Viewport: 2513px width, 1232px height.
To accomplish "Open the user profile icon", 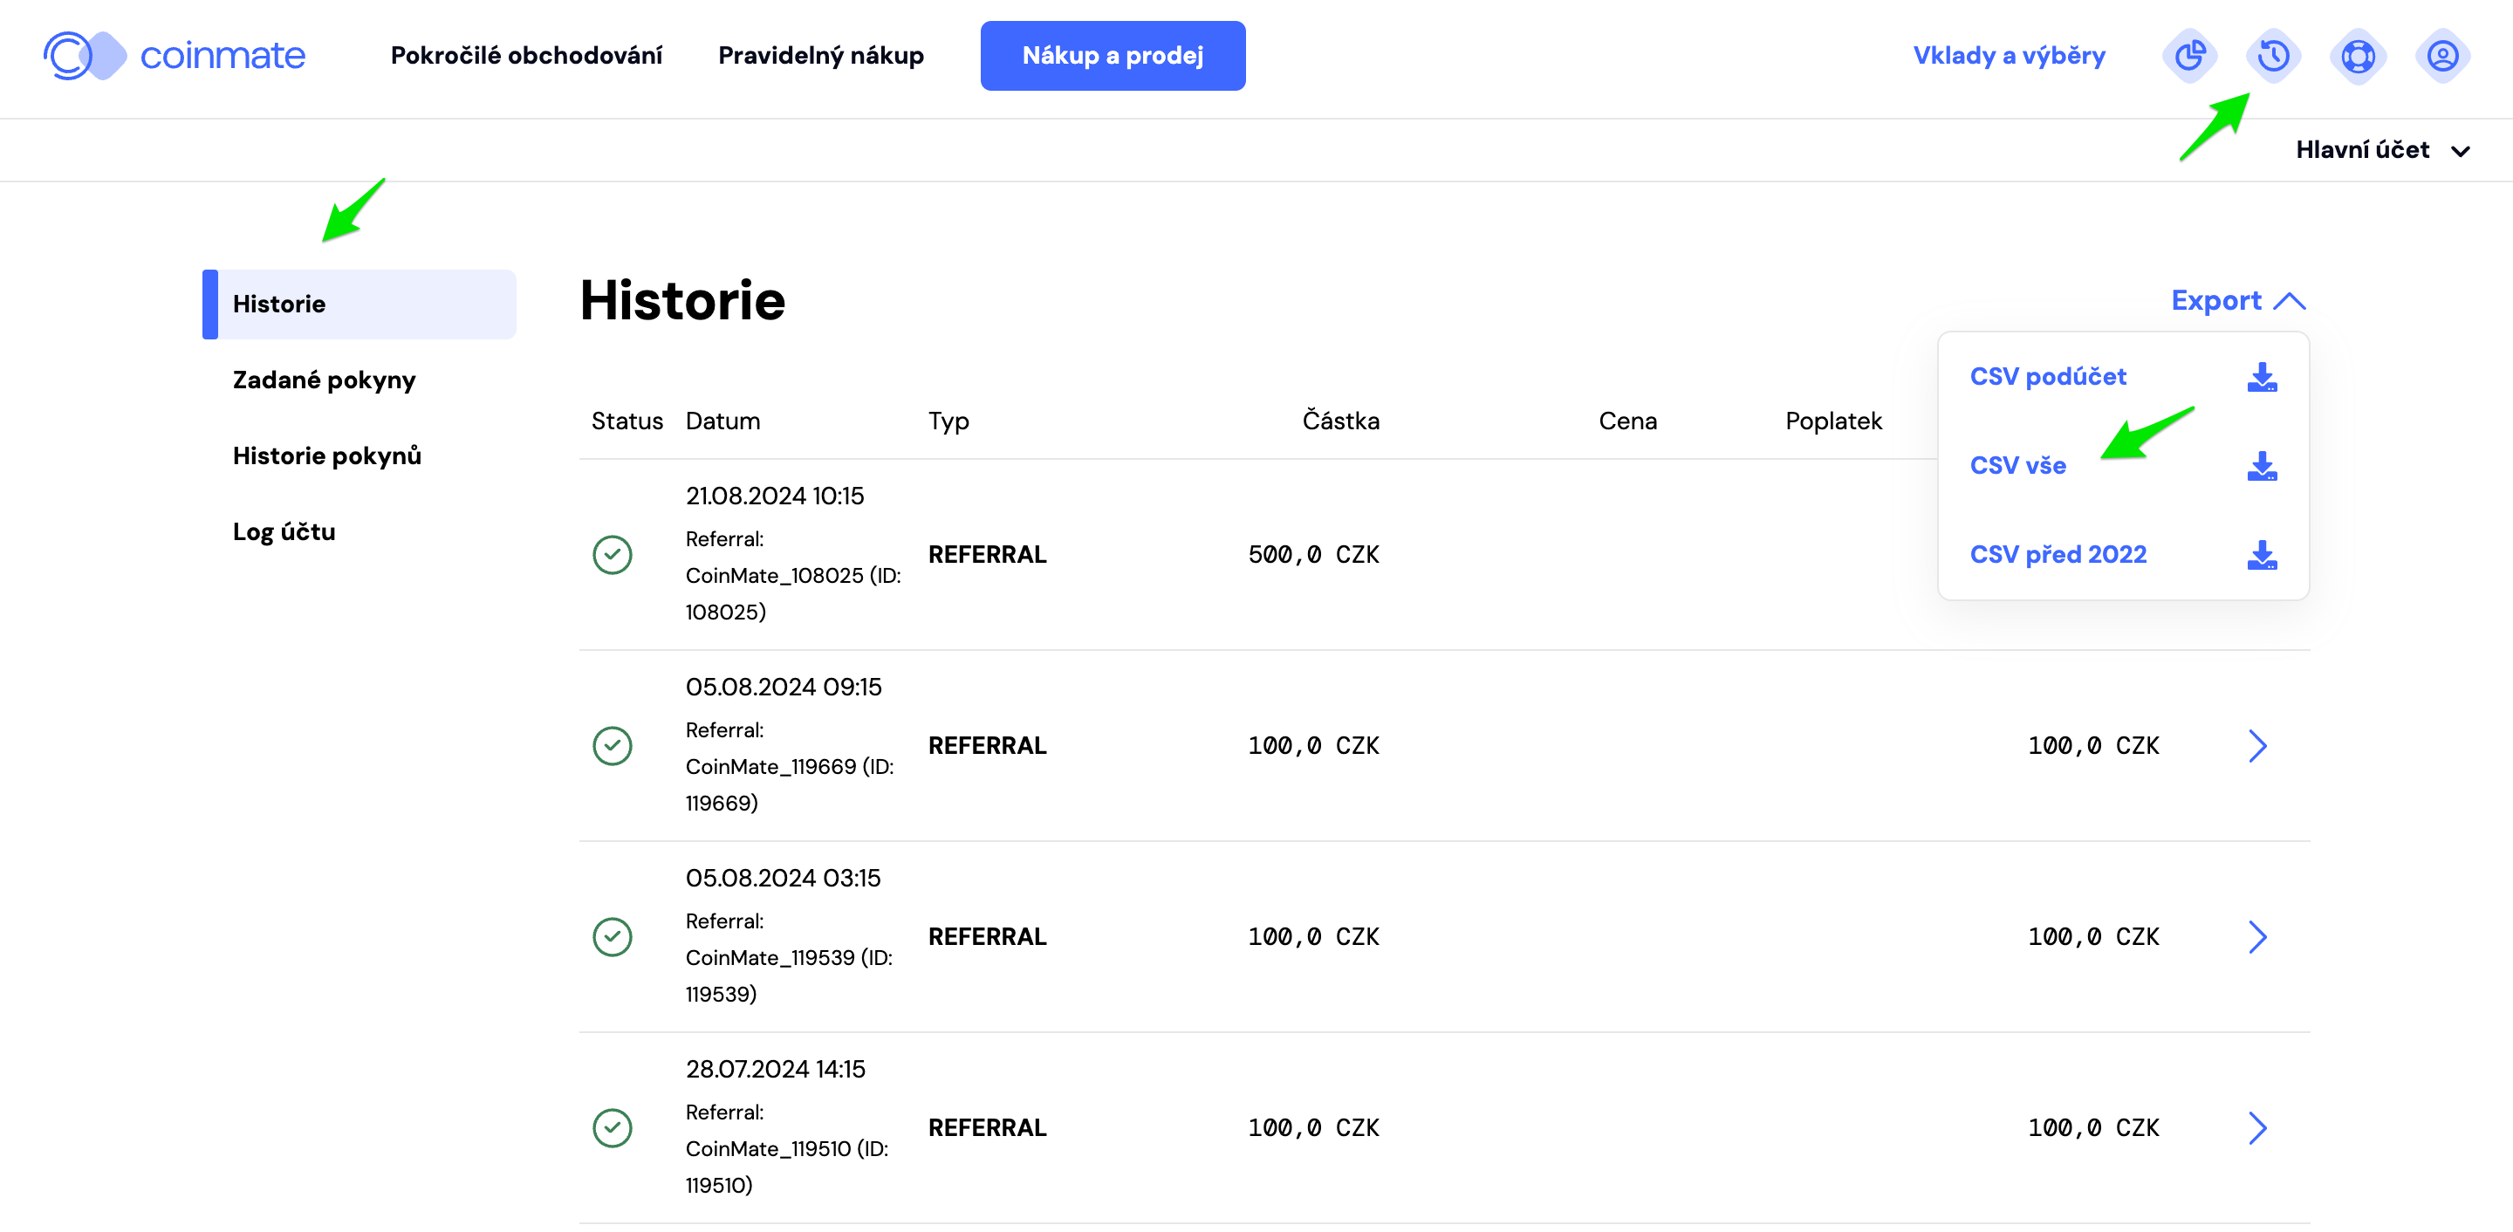I will (x=2441, y=56).
